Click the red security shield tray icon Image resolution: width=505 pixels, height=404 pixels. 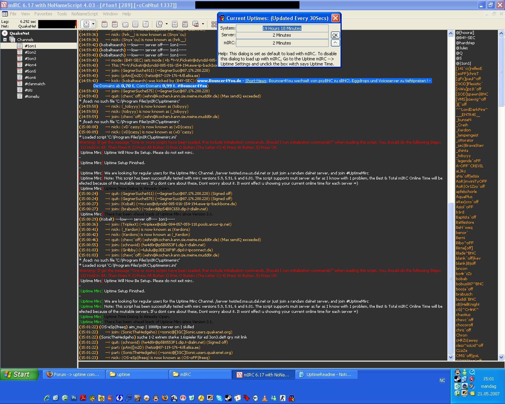tap(472, 379)
